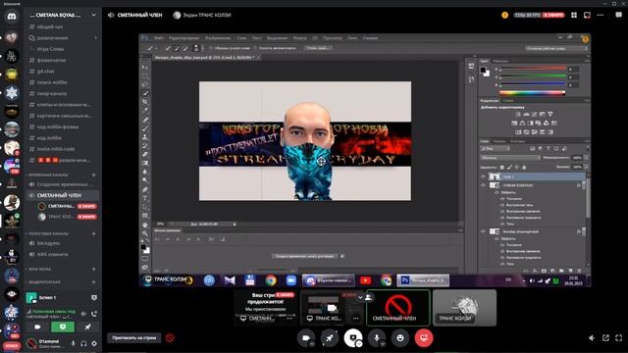Click the Curves adjustment icon

[x=534, y=115]
